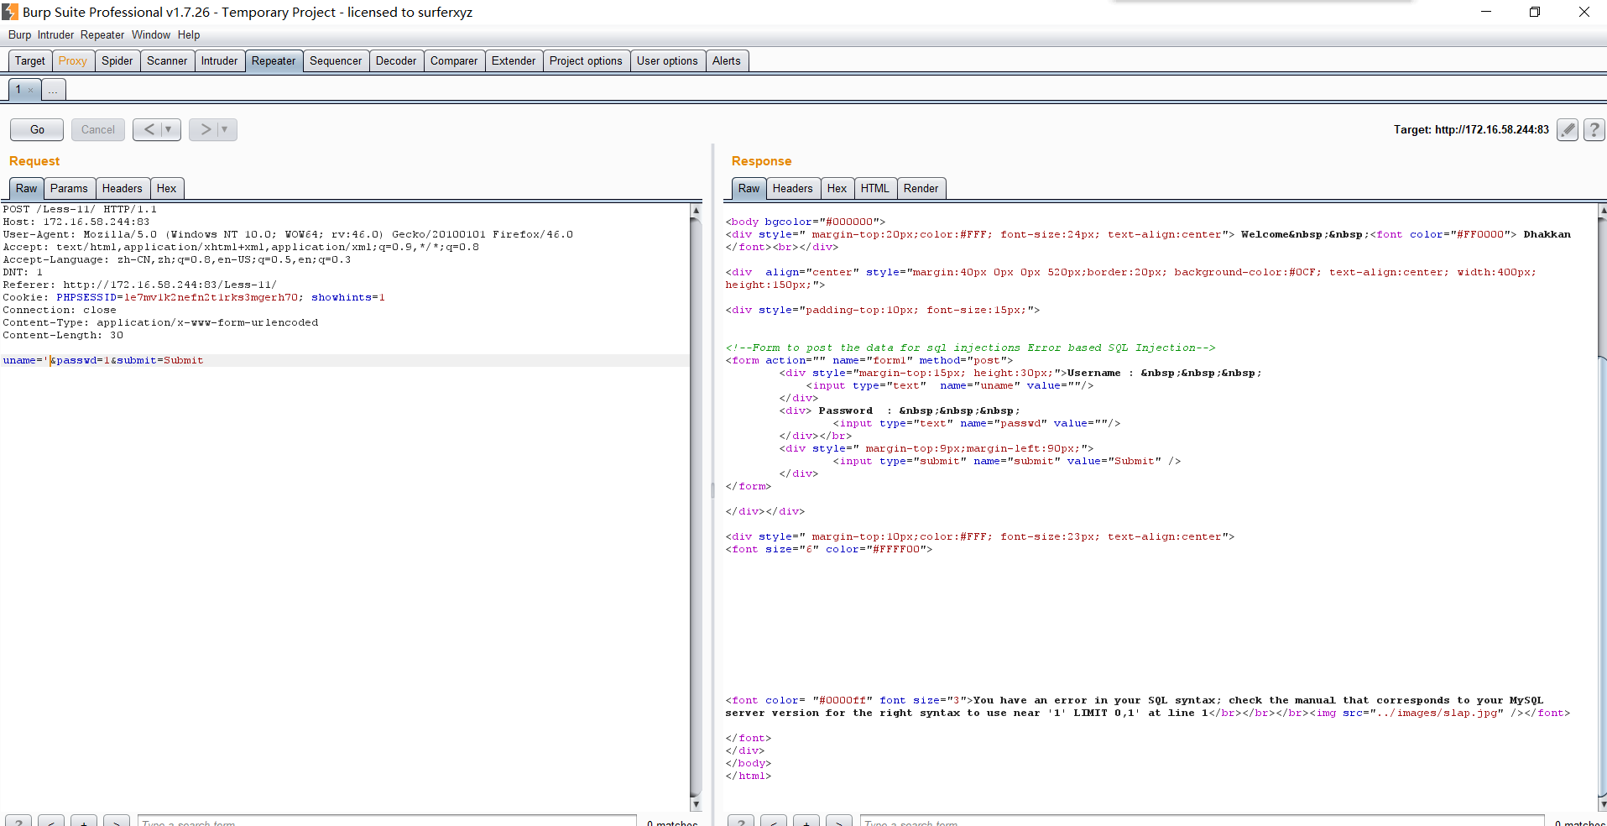Select Repeater request tab 1
This screenshot has height=826, width=1607.
[x=18, y=90]
